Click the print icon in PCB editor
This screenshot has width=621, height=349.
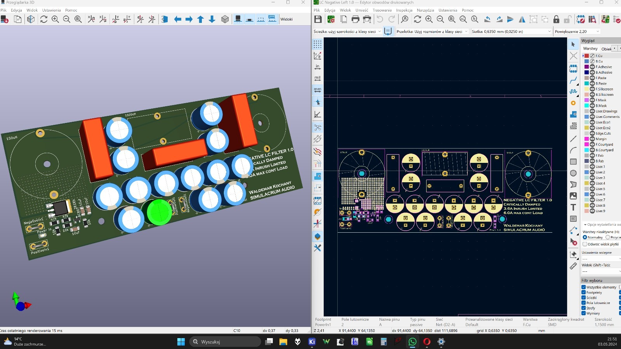355,19
